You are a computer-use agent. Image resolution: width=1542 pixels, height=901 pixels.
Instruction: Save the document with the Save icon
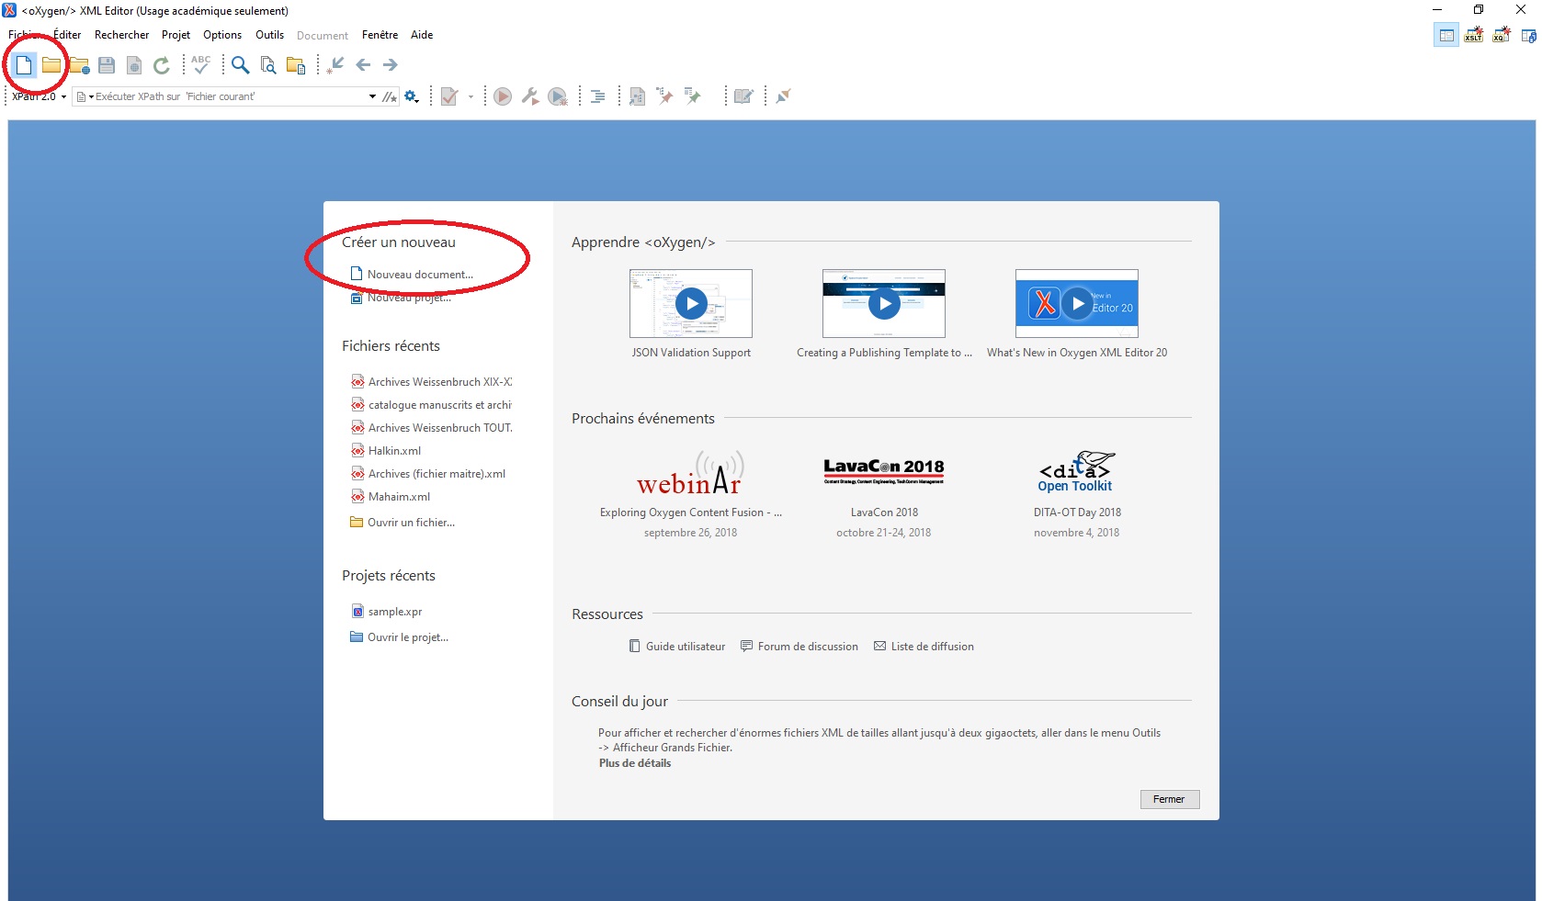click(x=105, y=64)
